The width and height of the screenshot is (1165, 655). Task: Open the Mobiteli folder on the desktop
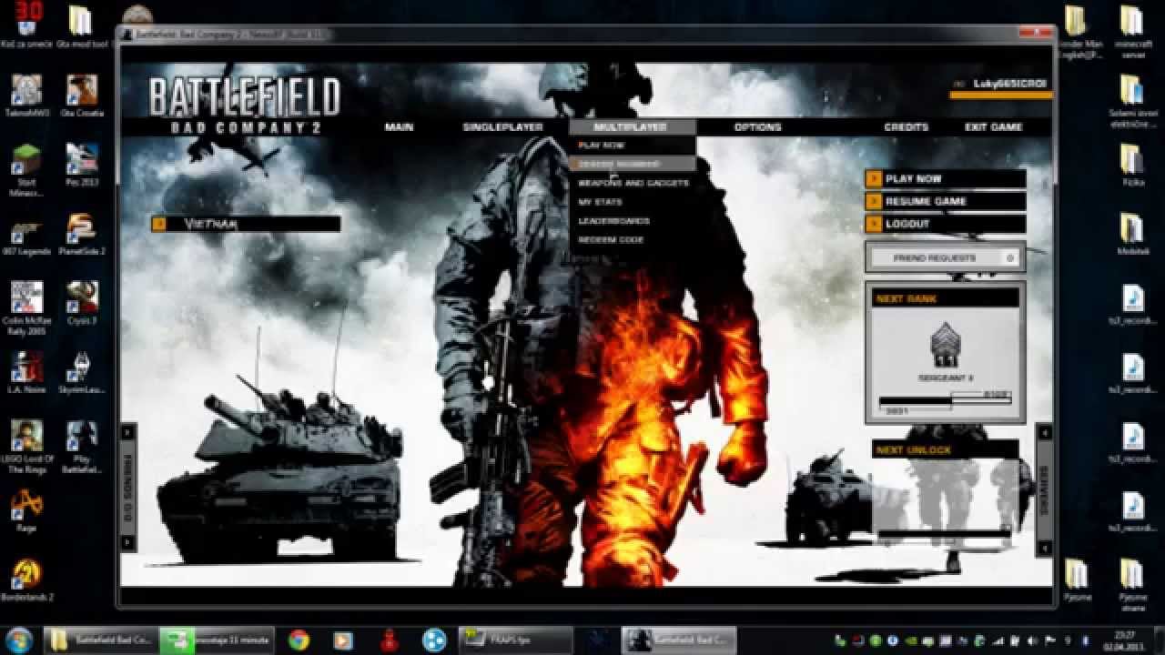click(x=1133, y=235)
